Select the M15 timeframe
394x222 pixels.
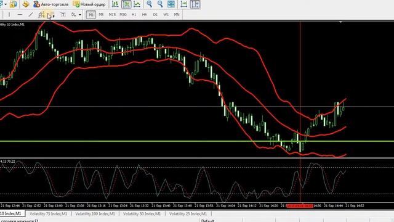pos(112,15)
